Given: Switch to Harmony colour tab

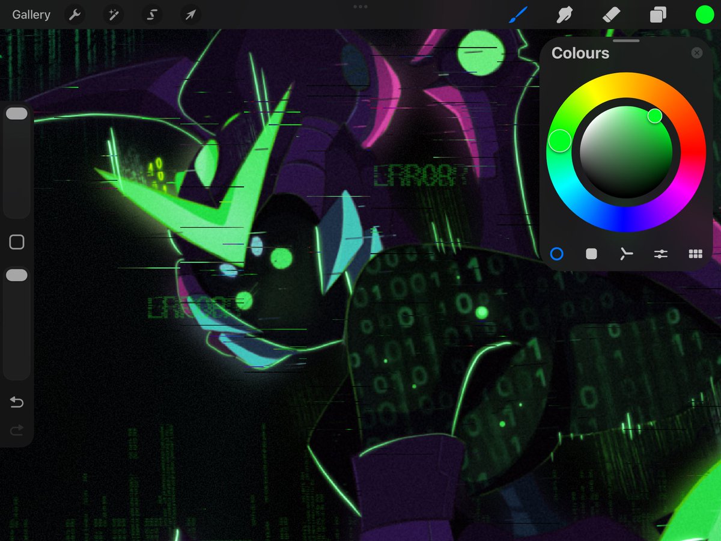Looking at the screenshot, I should pyautogui.click(x=626, y=254).
